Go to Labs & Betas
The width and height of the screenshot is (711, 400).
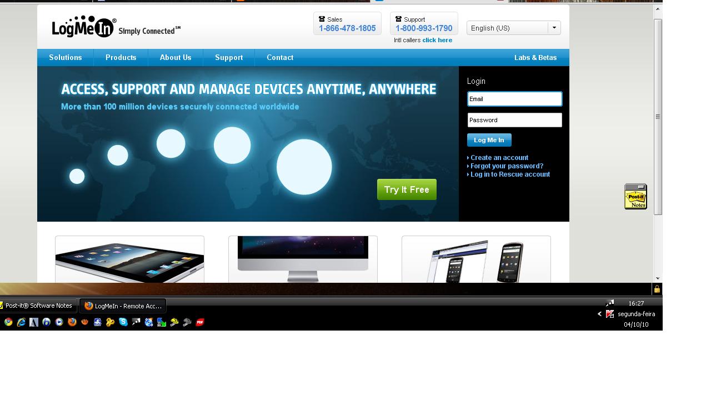coord(535,57)
